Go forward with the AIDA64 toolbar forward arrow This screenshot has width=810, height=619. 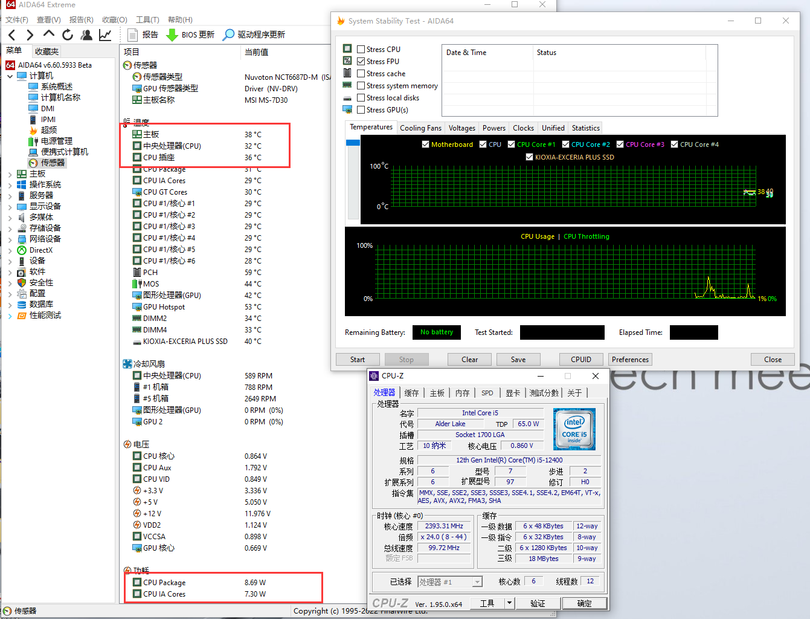(30, 34)
